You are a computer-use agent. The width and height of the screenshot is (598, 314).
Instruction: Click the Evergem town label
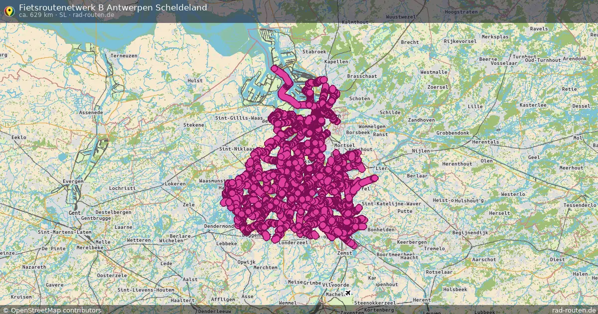[73, 181]
